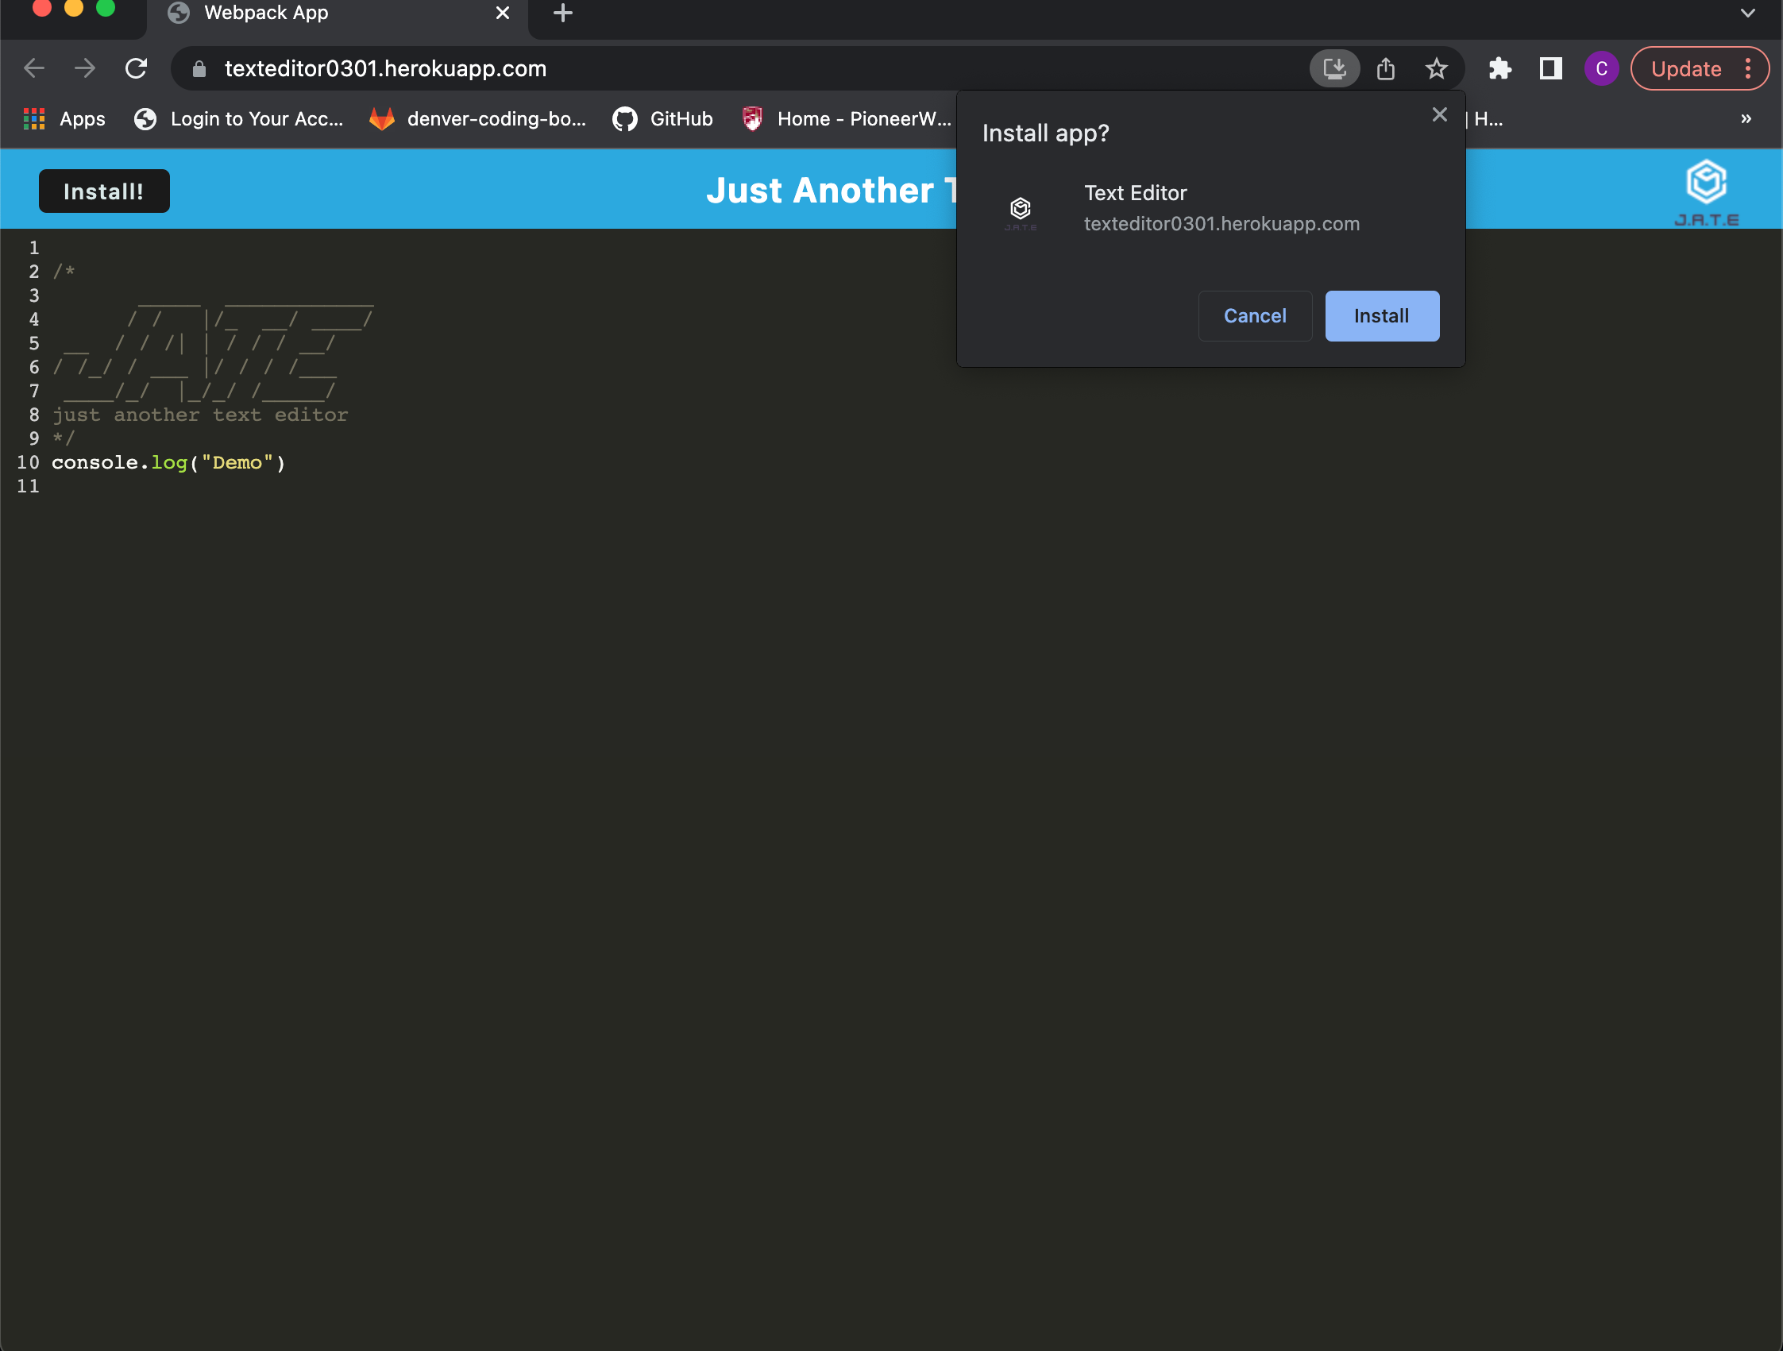This screenshot has height=1351, width=1783.
Task: Click the Google Apps grid icon
Action: point(34,118)
